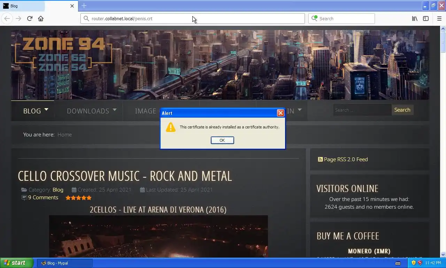Open the browser hamburger menu
Image resolution: width=446 pixels, height=268 pixels.
coord(439,18)
